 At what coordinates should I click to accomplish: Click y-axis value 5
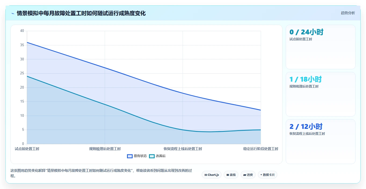coord(23,130)
